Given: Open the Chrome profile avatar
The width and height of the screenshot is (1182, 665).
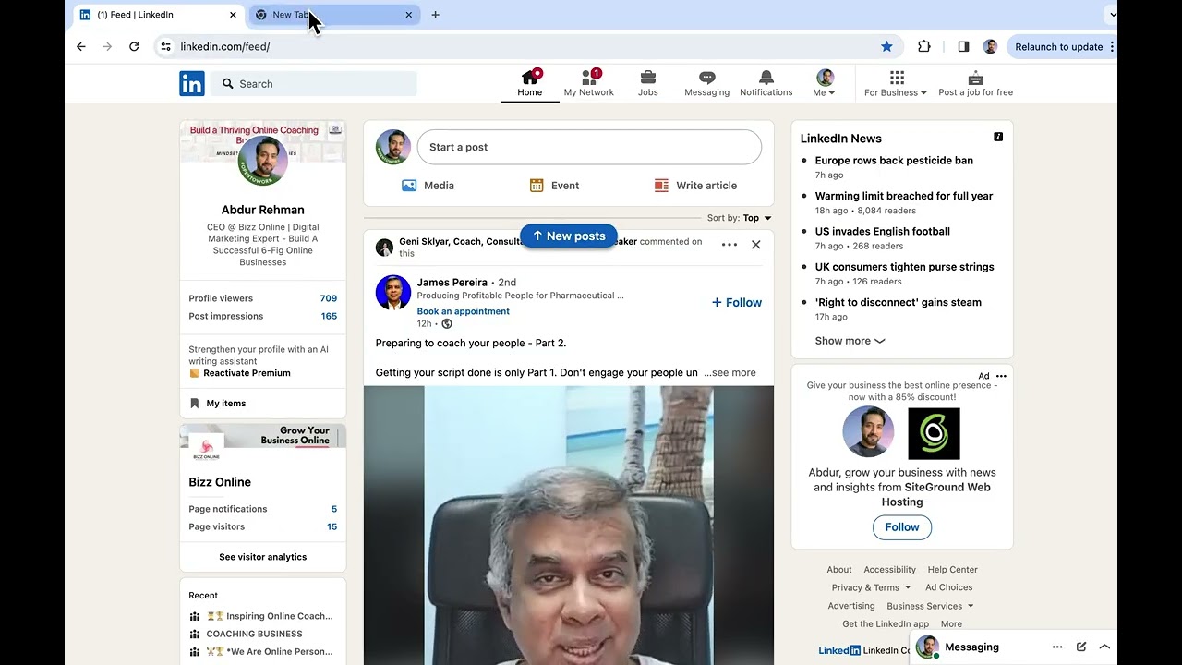Looking at the screenshot, I should point(990,46).
